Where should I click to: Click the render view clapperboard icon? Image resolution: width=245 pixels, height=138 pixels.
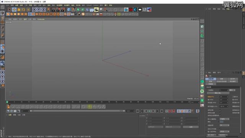pyautogui.click(x=54, y=10)
